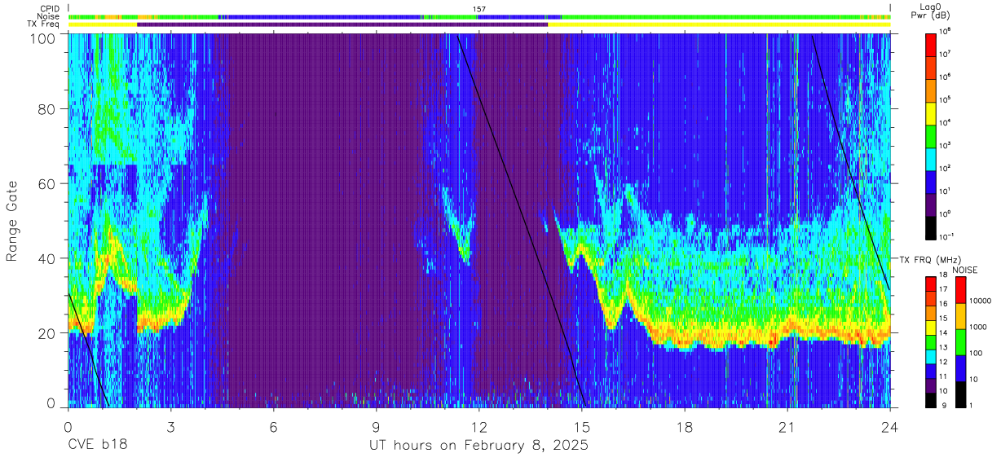Click the 10000 label on the NOISE colorbar
The width and height of the screenshot is (1001, 462).
click(x=981, y=301)
